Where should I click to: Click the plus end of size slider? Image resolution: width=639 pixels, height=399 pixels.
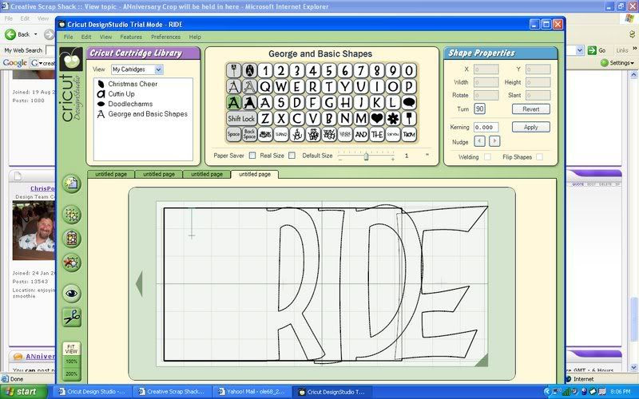(x=393, y=159)
